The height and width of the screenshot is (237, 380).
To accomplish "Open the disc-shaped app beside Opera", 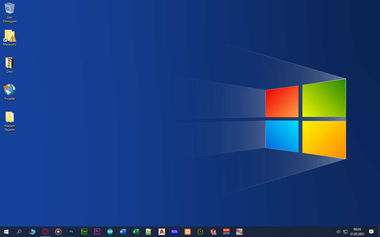I will click(58, 232).
